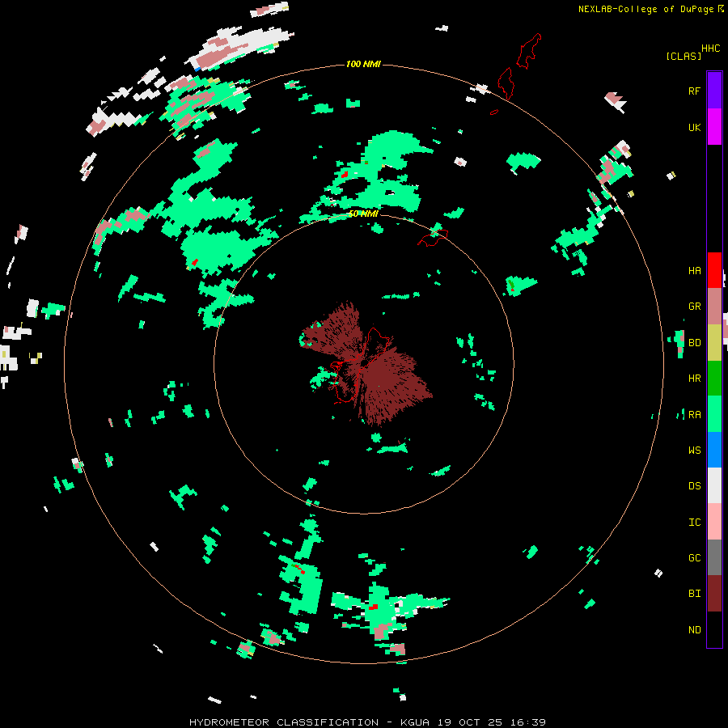Image resolution: width=728 pixels, height=728 pixels.
Task: Click the DS legend label
Action: [x=694, y=486]
